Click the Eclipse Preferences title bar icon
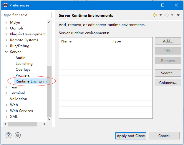Screen dimensions: 184x145 click(6, 5)
